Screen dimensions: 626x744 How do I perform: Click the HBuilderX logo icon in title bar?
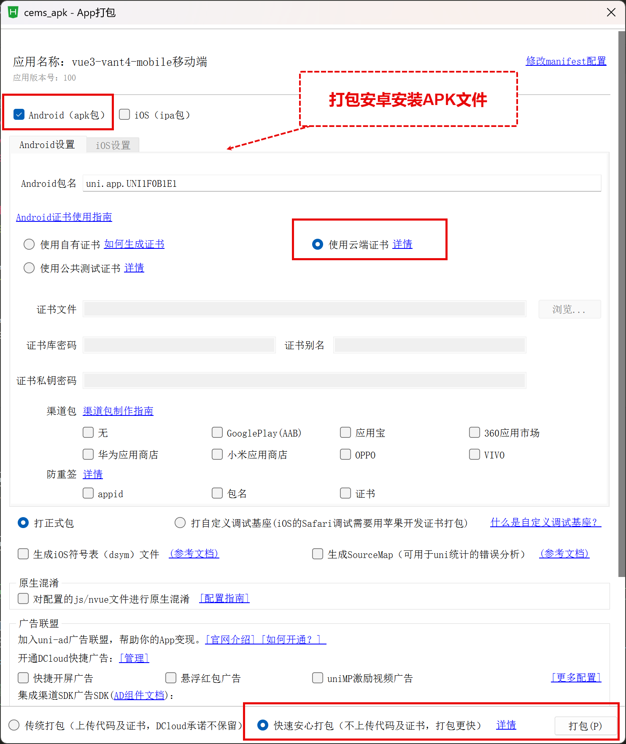pyautogui.click(x=13, y=12)
